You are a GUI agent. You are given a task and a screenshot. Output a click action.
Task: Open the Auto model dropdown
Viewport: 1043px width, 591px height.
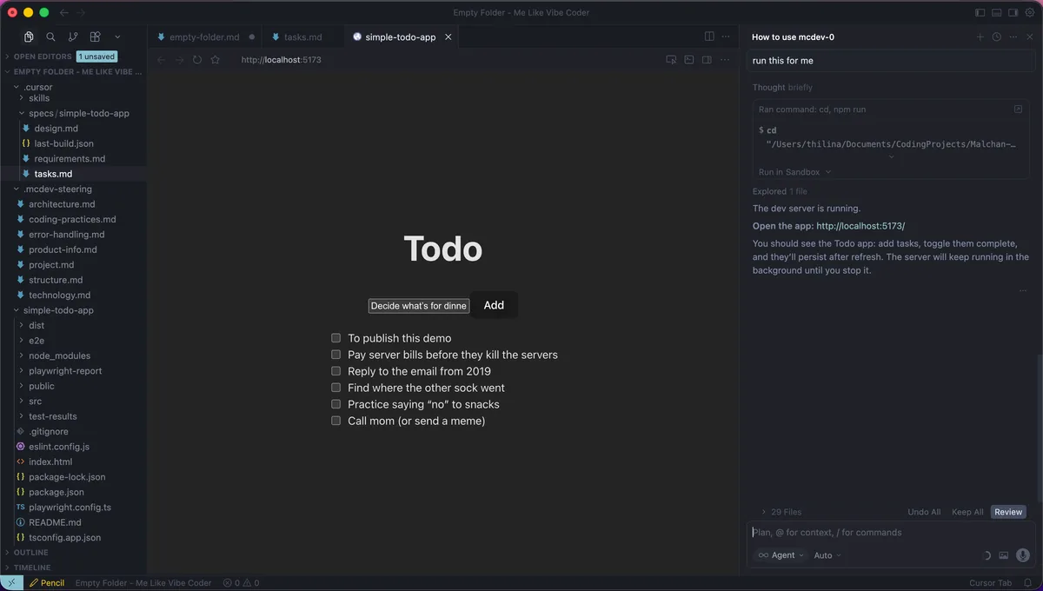827,555
